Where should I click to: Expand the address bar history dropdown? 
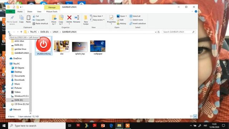tap(156, 32)
